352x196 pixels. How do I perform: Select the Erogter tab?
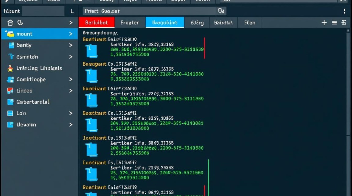click(130, 23)
